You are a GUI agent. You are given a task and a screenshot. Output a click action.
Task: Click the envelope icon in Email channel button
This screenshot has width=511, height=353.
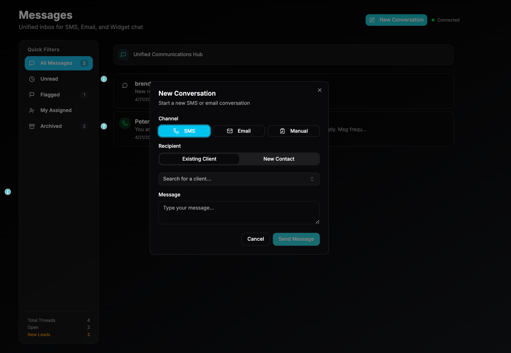[x=230, y=131]
